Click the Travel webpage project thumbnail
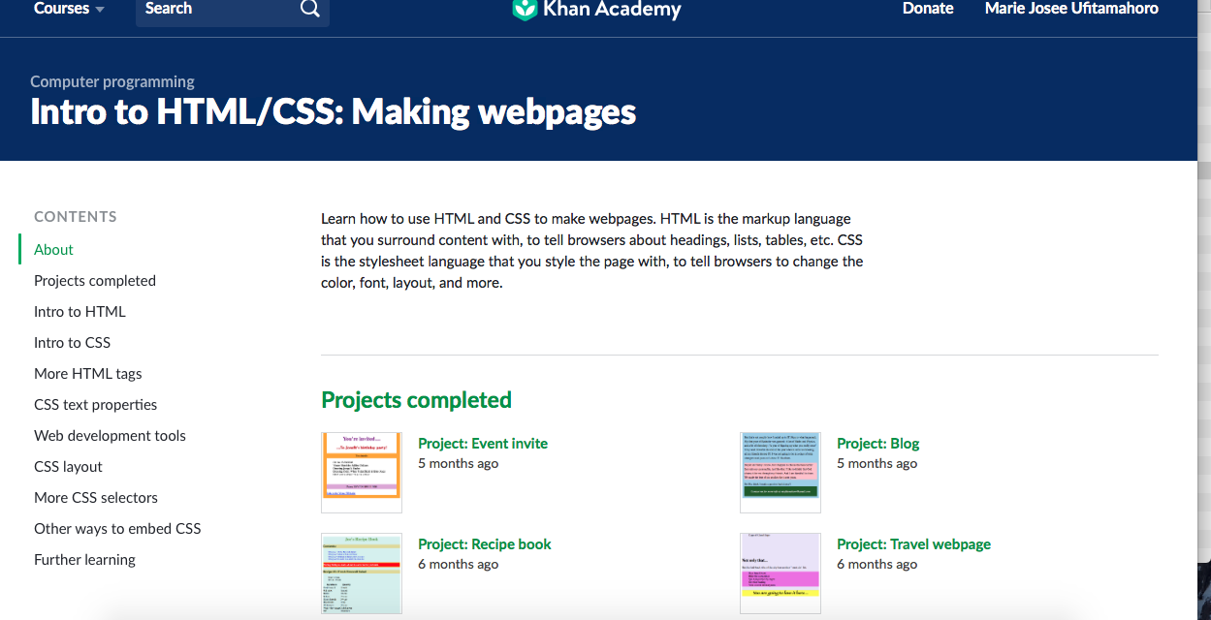Viewport: 1211px width, 620px height. point(781,573)
